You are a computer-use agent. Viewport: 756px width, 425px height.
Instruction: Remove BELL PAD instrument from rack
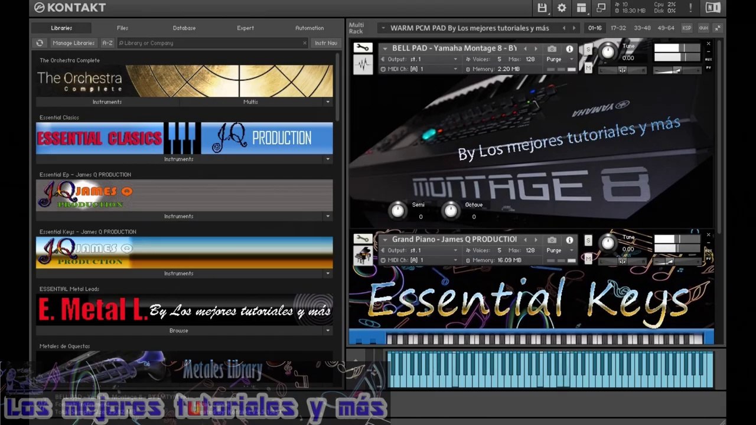pos(709,44)
